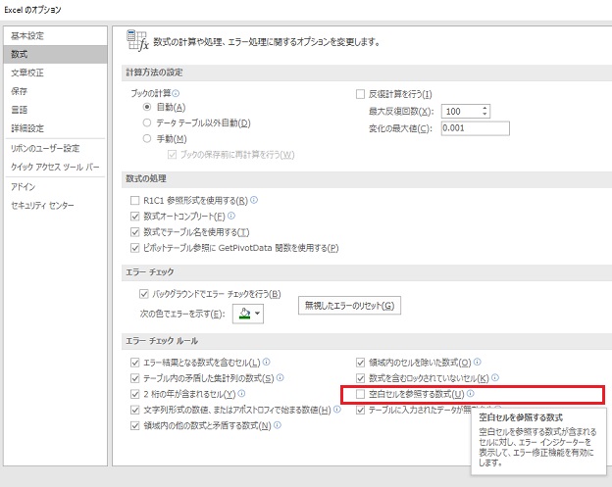This screenshot has width=612, height=487.
Task: Toggle 領域内の他の数式と矛盾する数式(N) checkbox
Action: 134,425
